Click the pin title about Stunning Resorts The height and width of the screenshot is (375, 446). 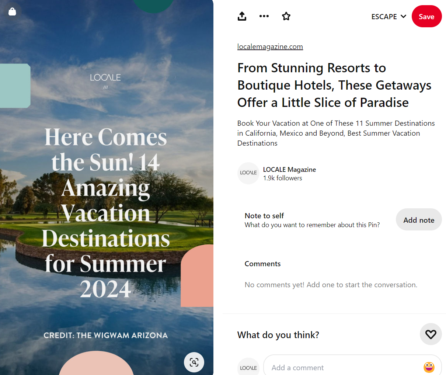334,85
